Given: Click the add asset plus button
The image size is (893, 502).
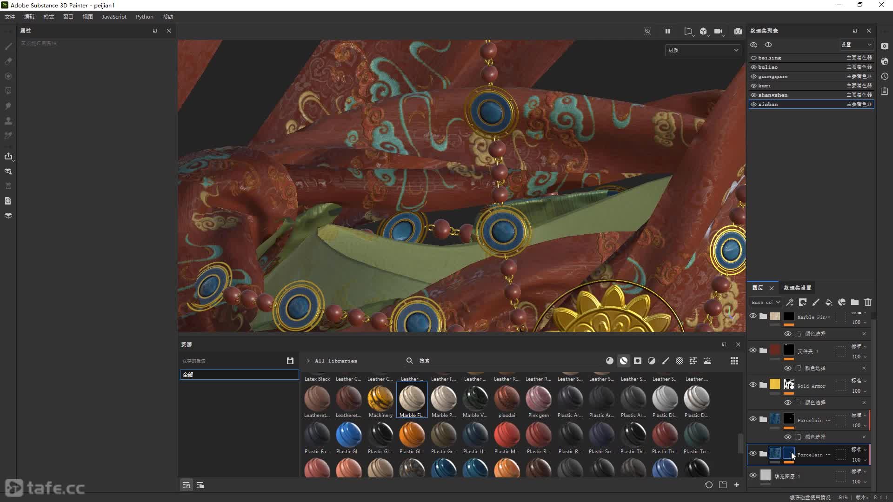Looking at the screenshot, I should click(737, 485).
